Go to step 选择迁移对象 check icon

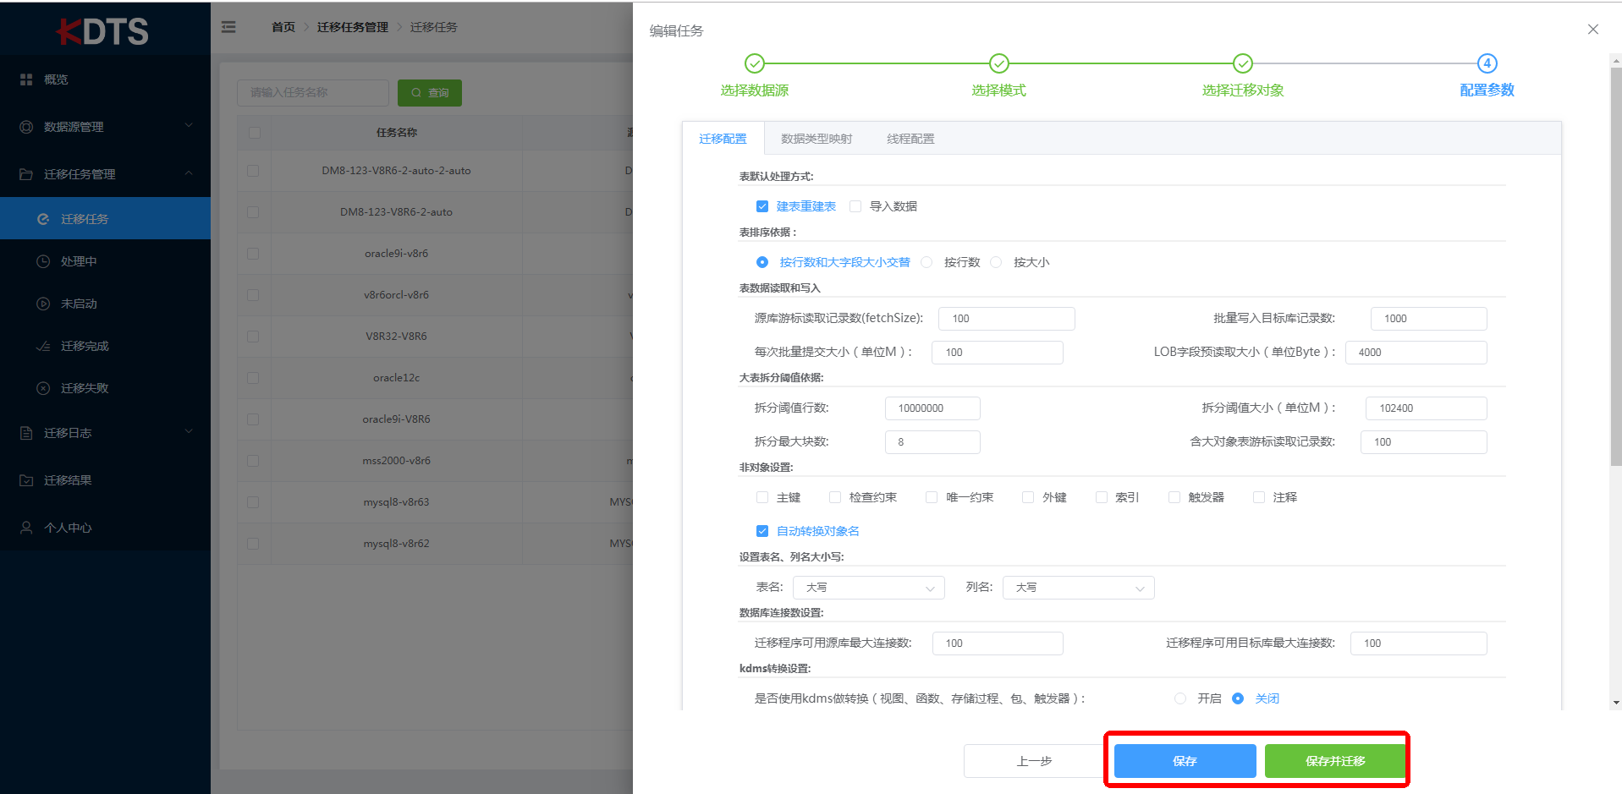[1243, 63]
